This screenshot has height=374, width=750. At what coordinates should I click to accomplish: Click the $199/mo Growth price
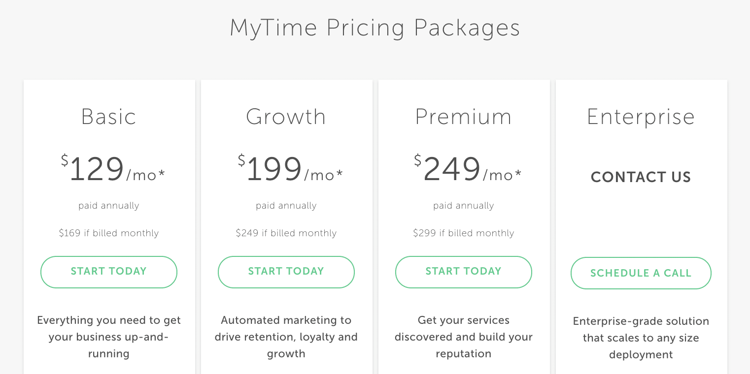click(290, 169)
